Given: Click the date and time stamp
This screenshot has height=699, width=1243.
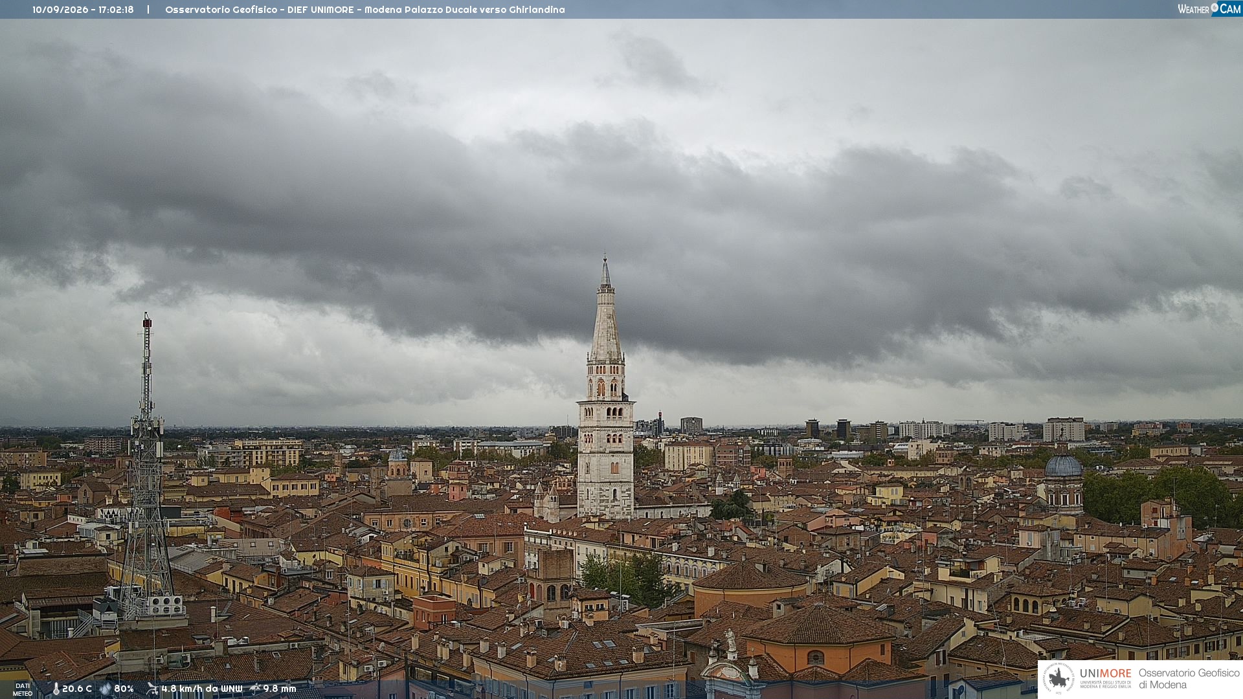Looking at the screenshot, I should [x=83, y=10].
